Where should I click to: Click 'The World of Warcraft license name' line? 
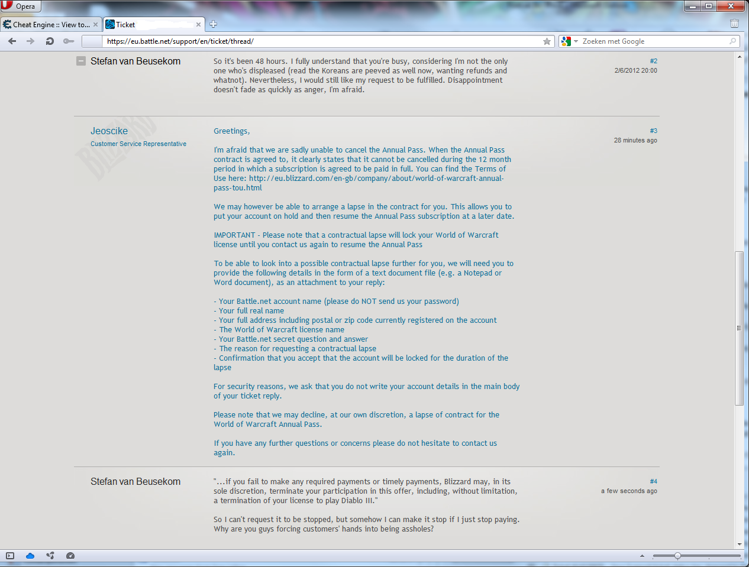(279, 330)
